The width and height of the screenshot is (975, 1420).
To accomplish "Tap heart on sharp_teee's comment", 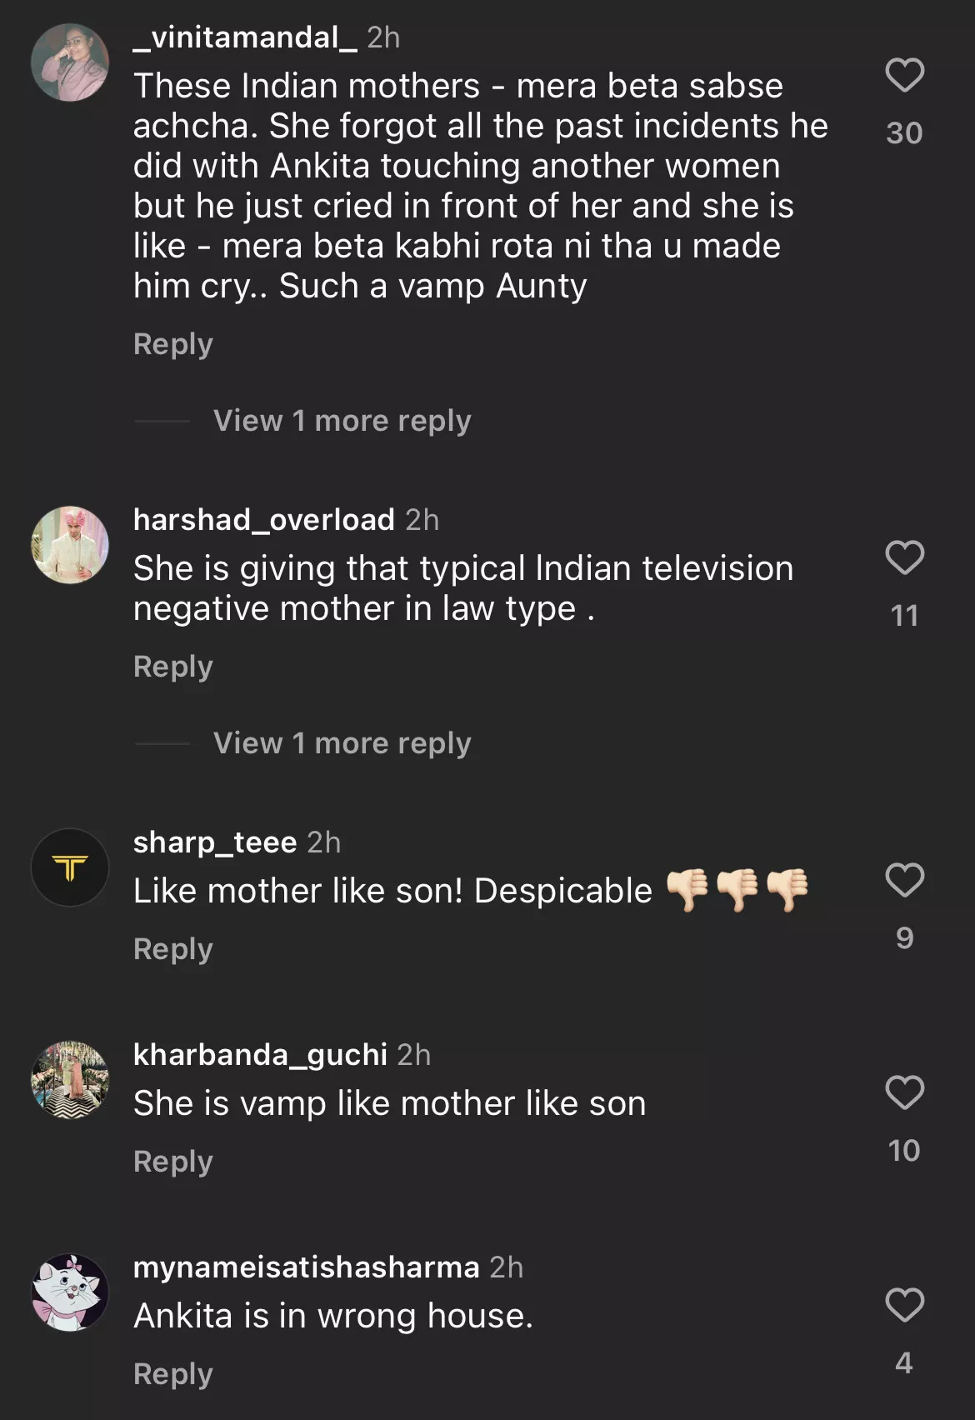I will pos(904,880).
